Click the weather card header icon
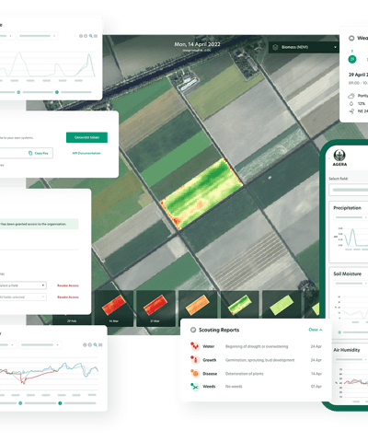 click(351, 38)
